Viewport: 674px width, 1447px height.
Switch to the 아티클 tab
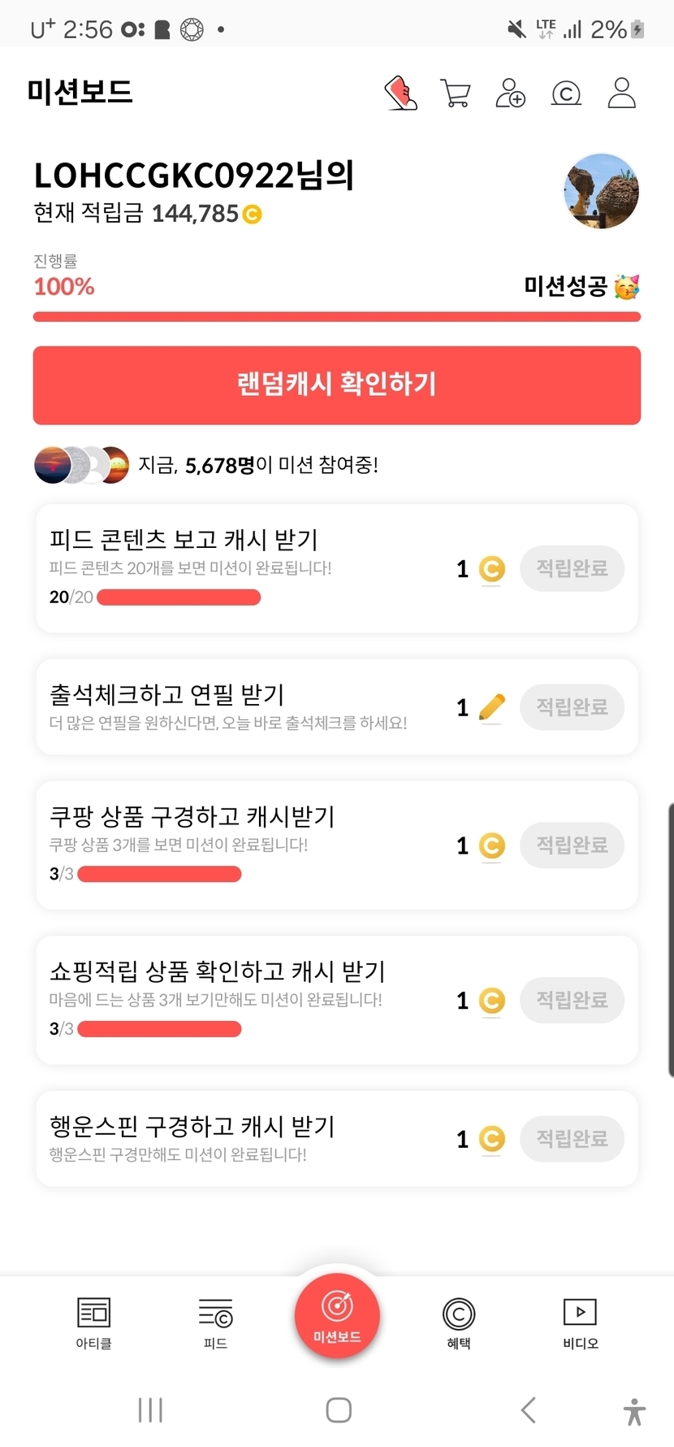tap(93, 1322)
